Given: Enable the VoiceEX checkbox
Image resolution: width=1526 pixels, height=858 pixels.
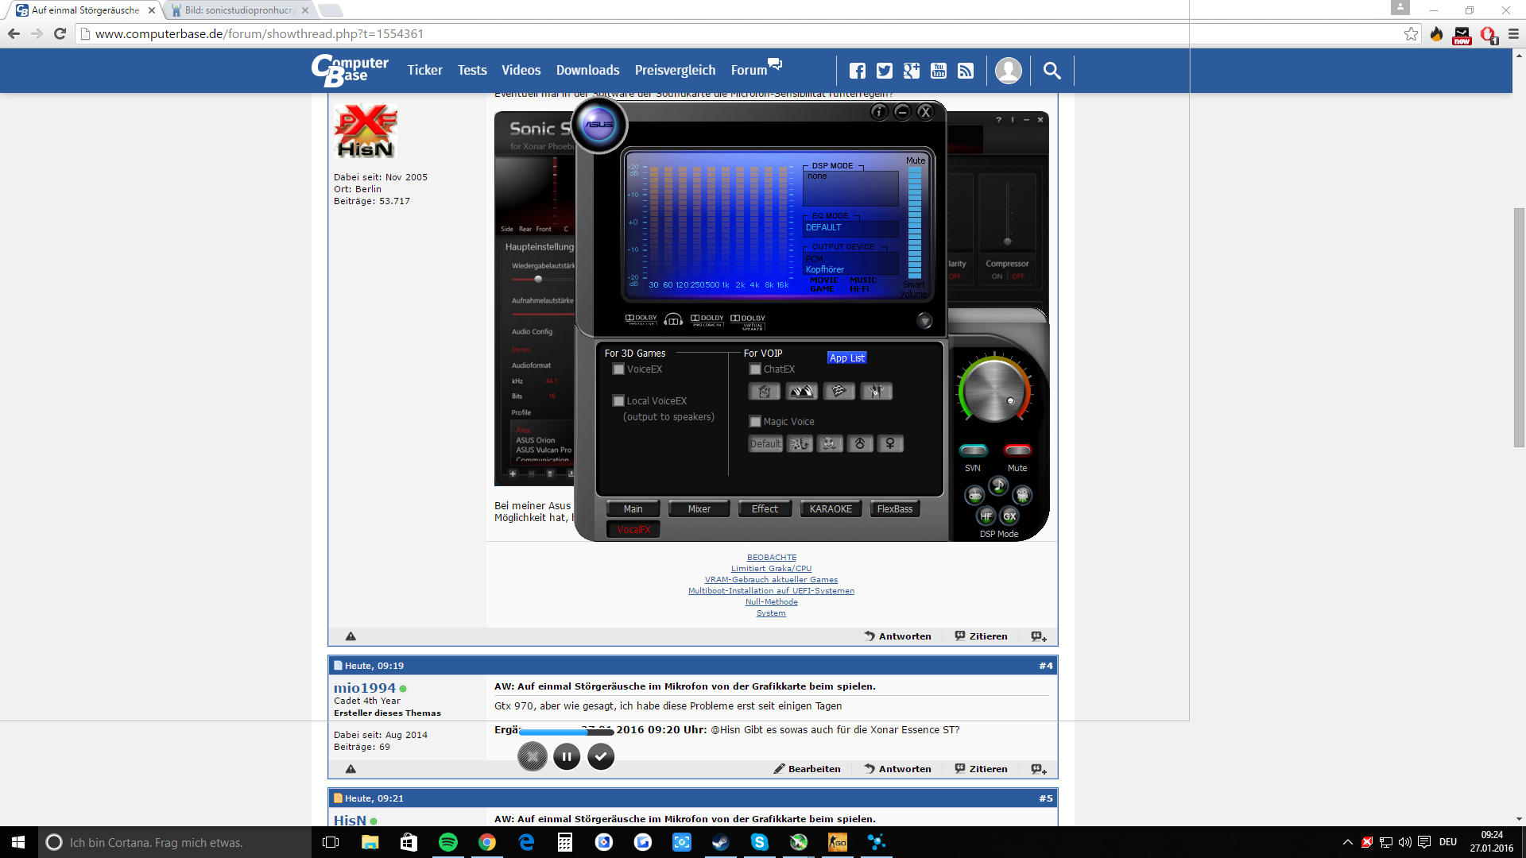Looking at the screenshot, I should coord(618,369).
